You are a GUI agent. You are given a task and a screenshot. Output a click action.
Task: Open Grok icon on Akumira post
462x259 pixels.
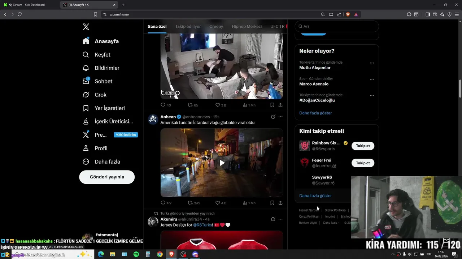coord(273,219)
